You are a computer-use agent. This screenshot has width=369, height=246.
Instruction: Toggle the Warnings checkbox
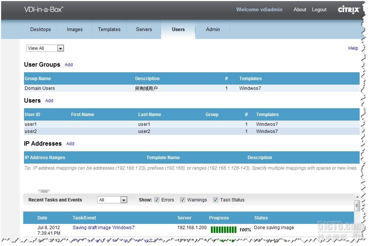click(182, 200)
